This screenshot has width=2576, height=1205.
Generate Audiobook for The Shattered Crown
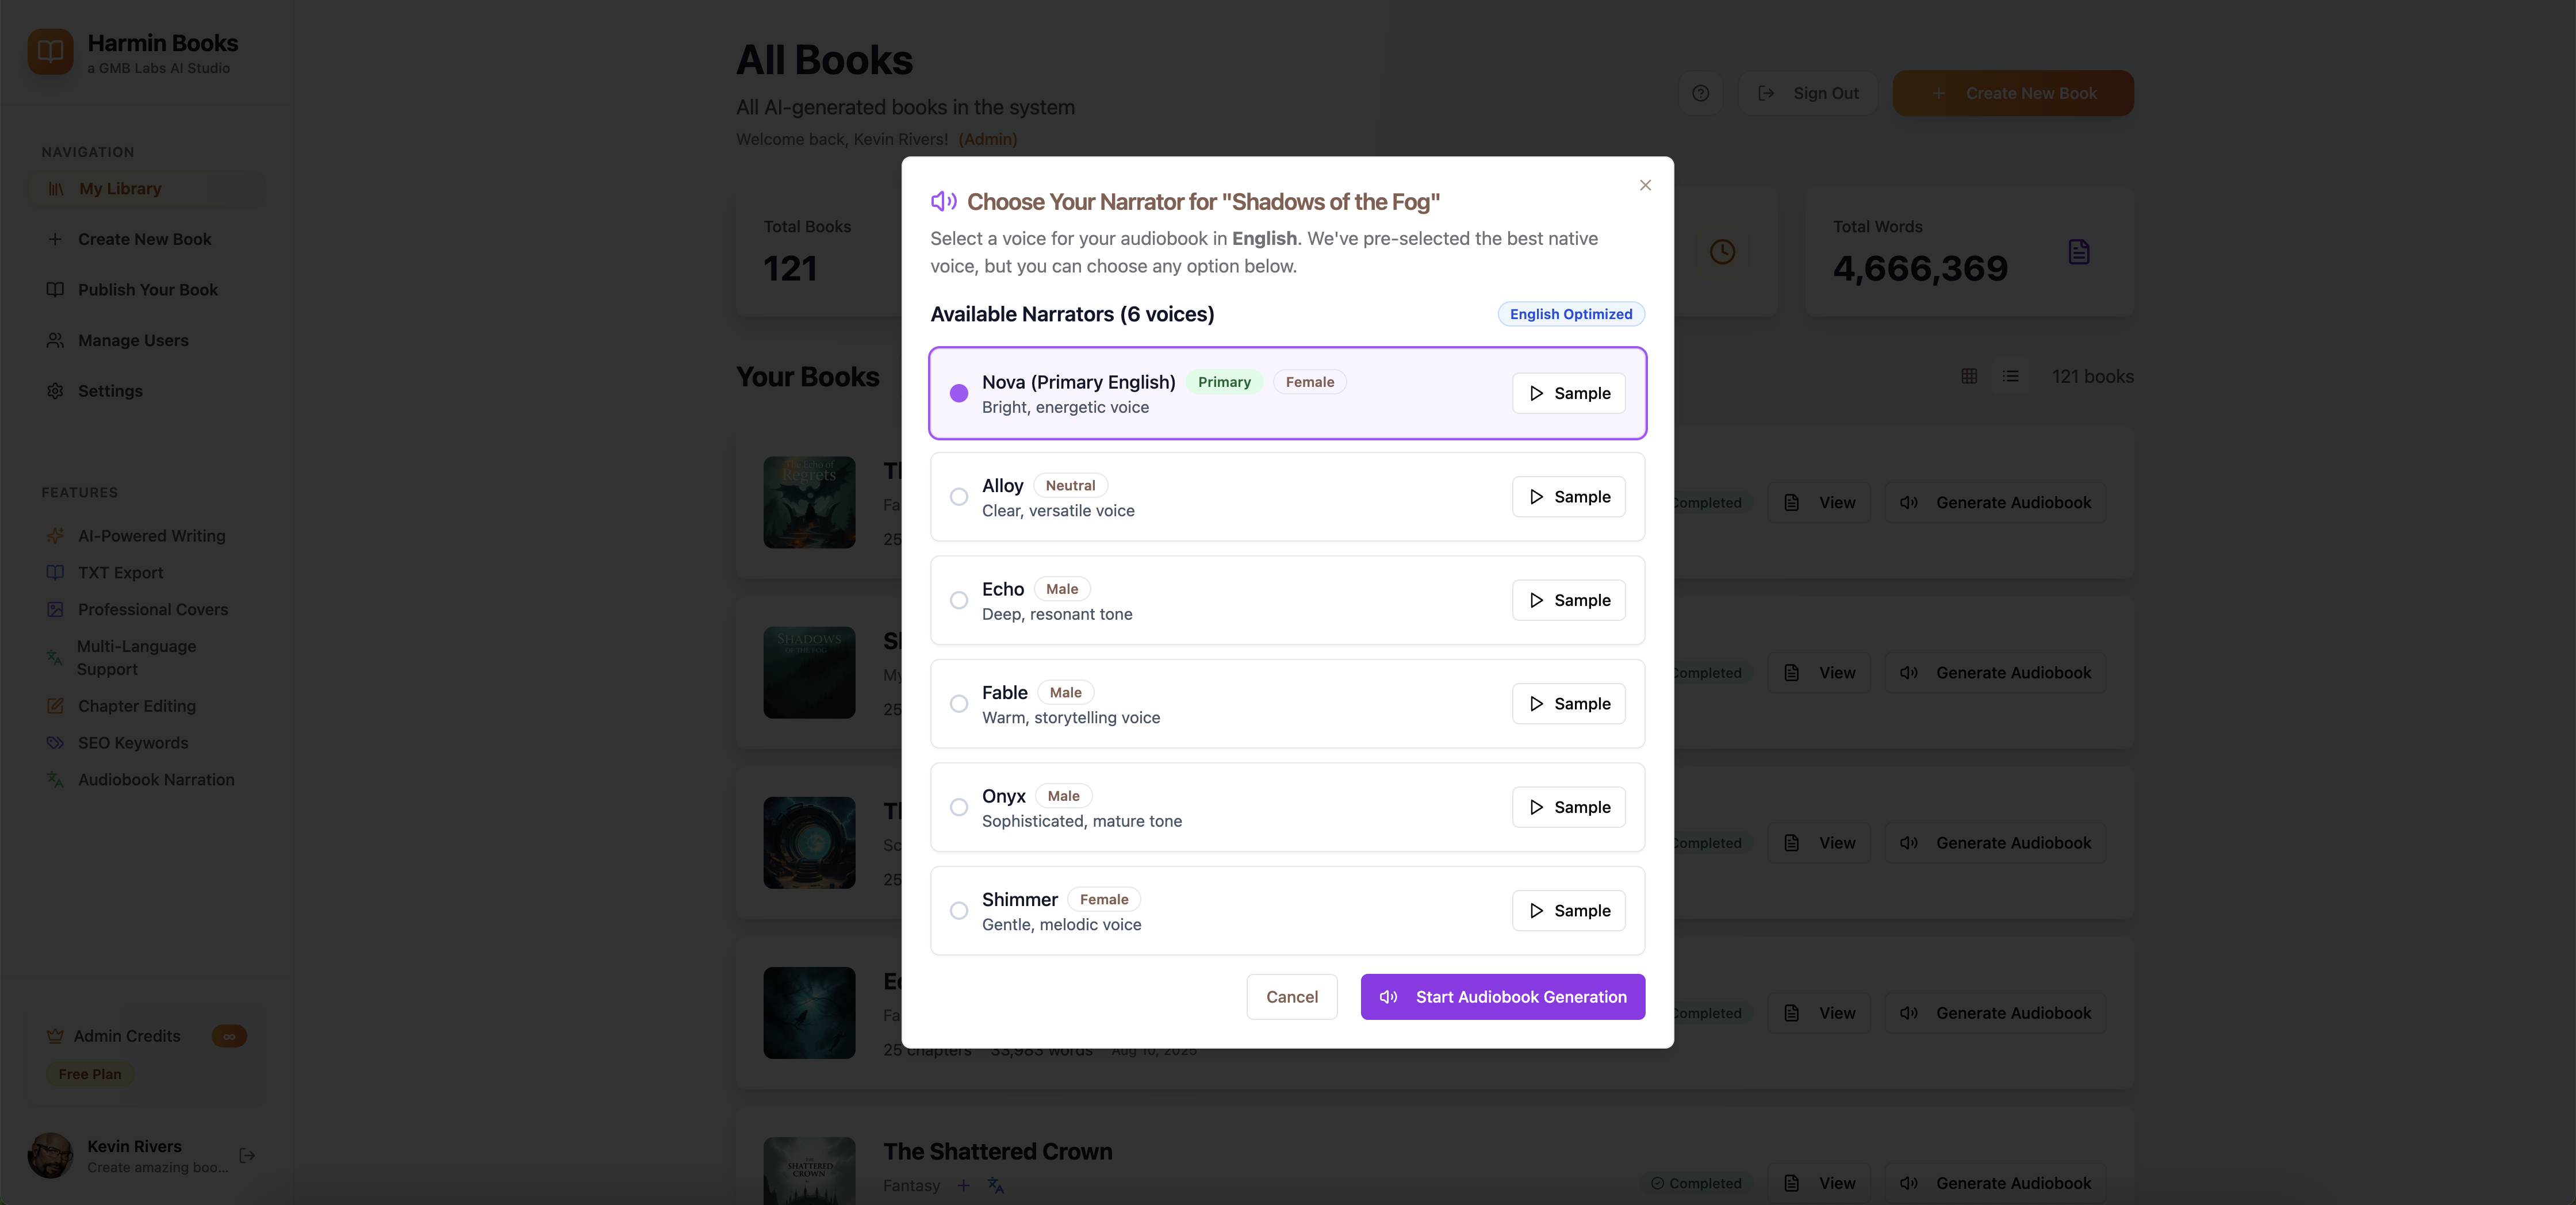pos(1995,1183)
